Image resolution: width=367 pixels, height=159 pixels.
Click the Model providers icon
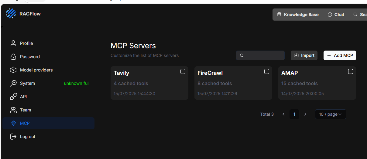13,70
